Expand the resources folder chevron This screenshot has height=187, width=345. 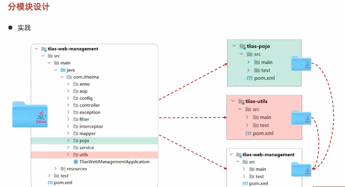[56, 169]
